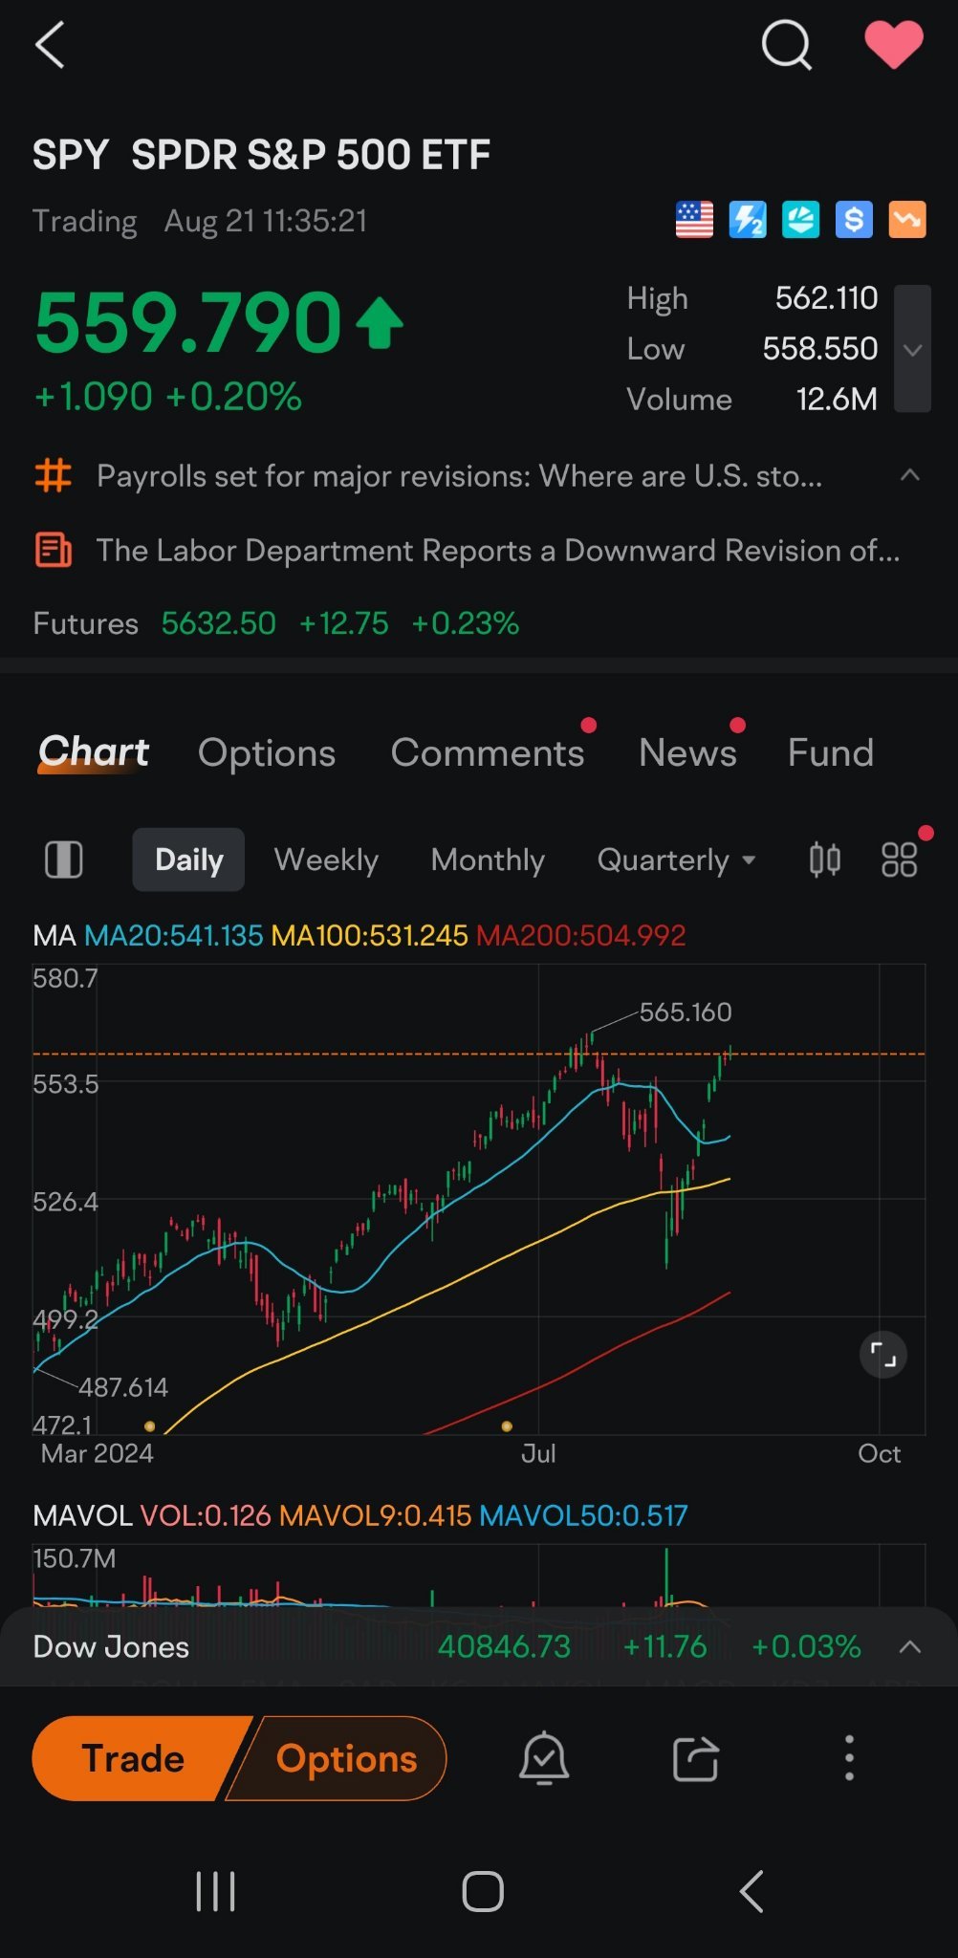Switch to the News tab

687,753
